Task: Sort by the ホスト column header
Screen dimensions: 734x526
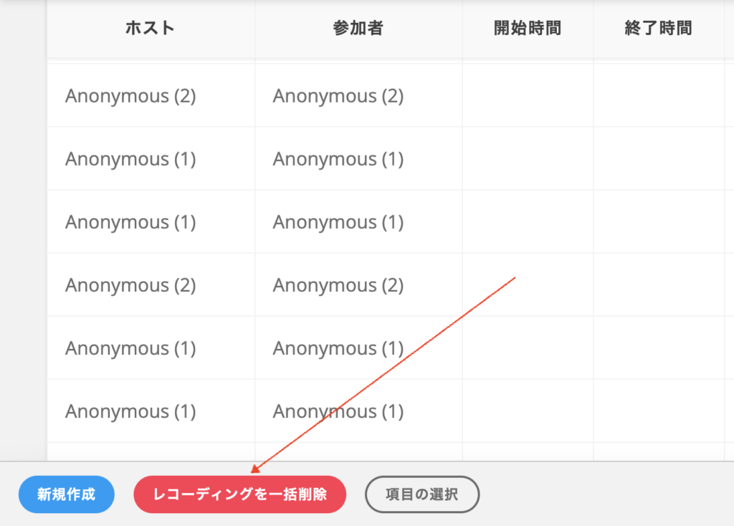Action: (151, 28)
